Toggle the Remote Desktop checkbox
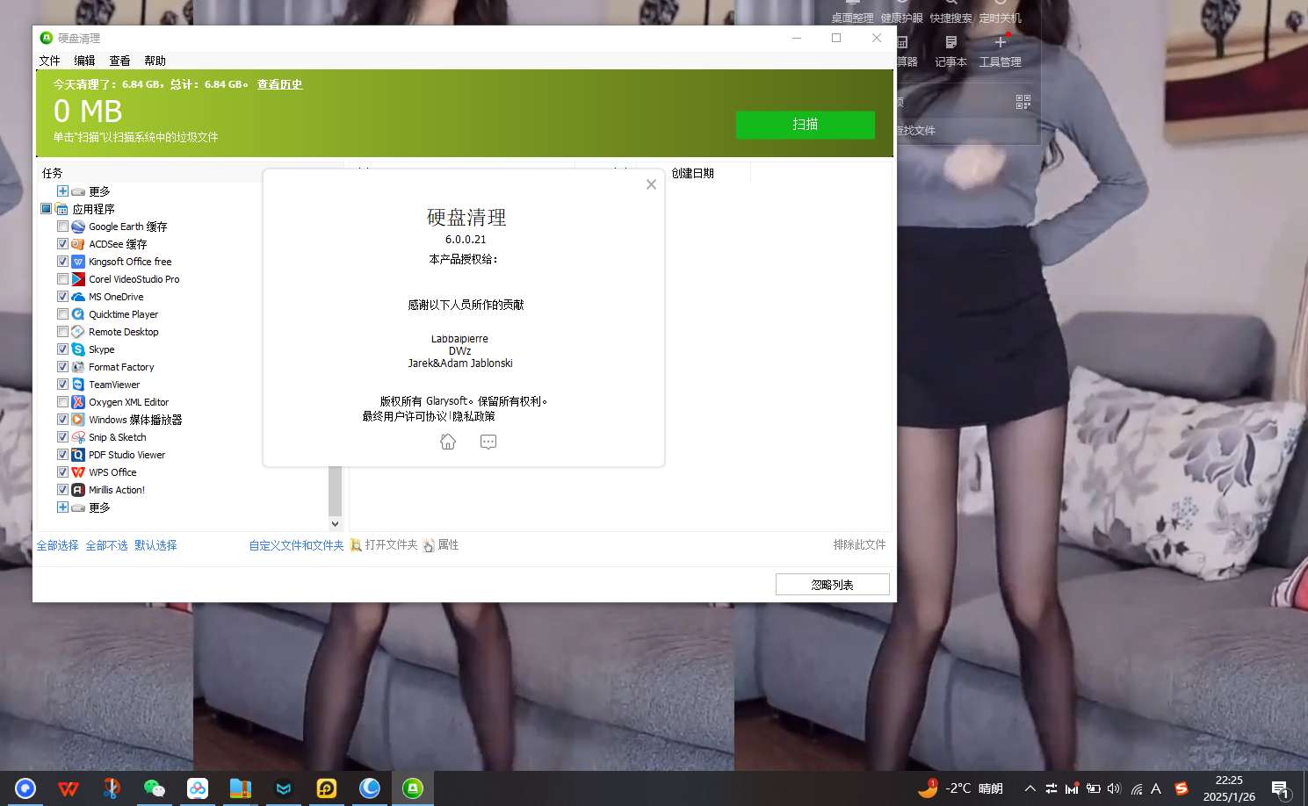Image resolution: width=1308 pixels, height=806 pixels. pyautogui.click(x=62, y=332)
